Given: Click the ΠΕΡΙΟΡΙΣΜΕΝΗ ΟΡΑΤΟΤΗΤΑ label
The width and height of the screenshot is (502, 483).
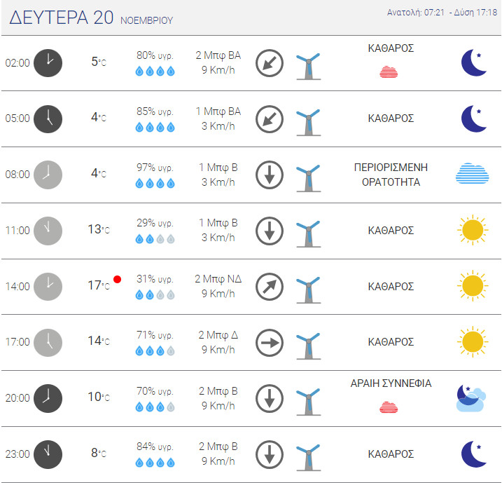Looking at the screenshot, I should tap(391, 175).
